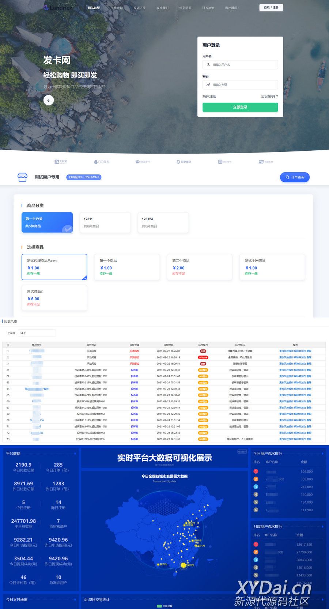The height and width of the screenshot is (609, 329).
Task: Click the Alipay payment logo
Action: click(x=61, y=162)
